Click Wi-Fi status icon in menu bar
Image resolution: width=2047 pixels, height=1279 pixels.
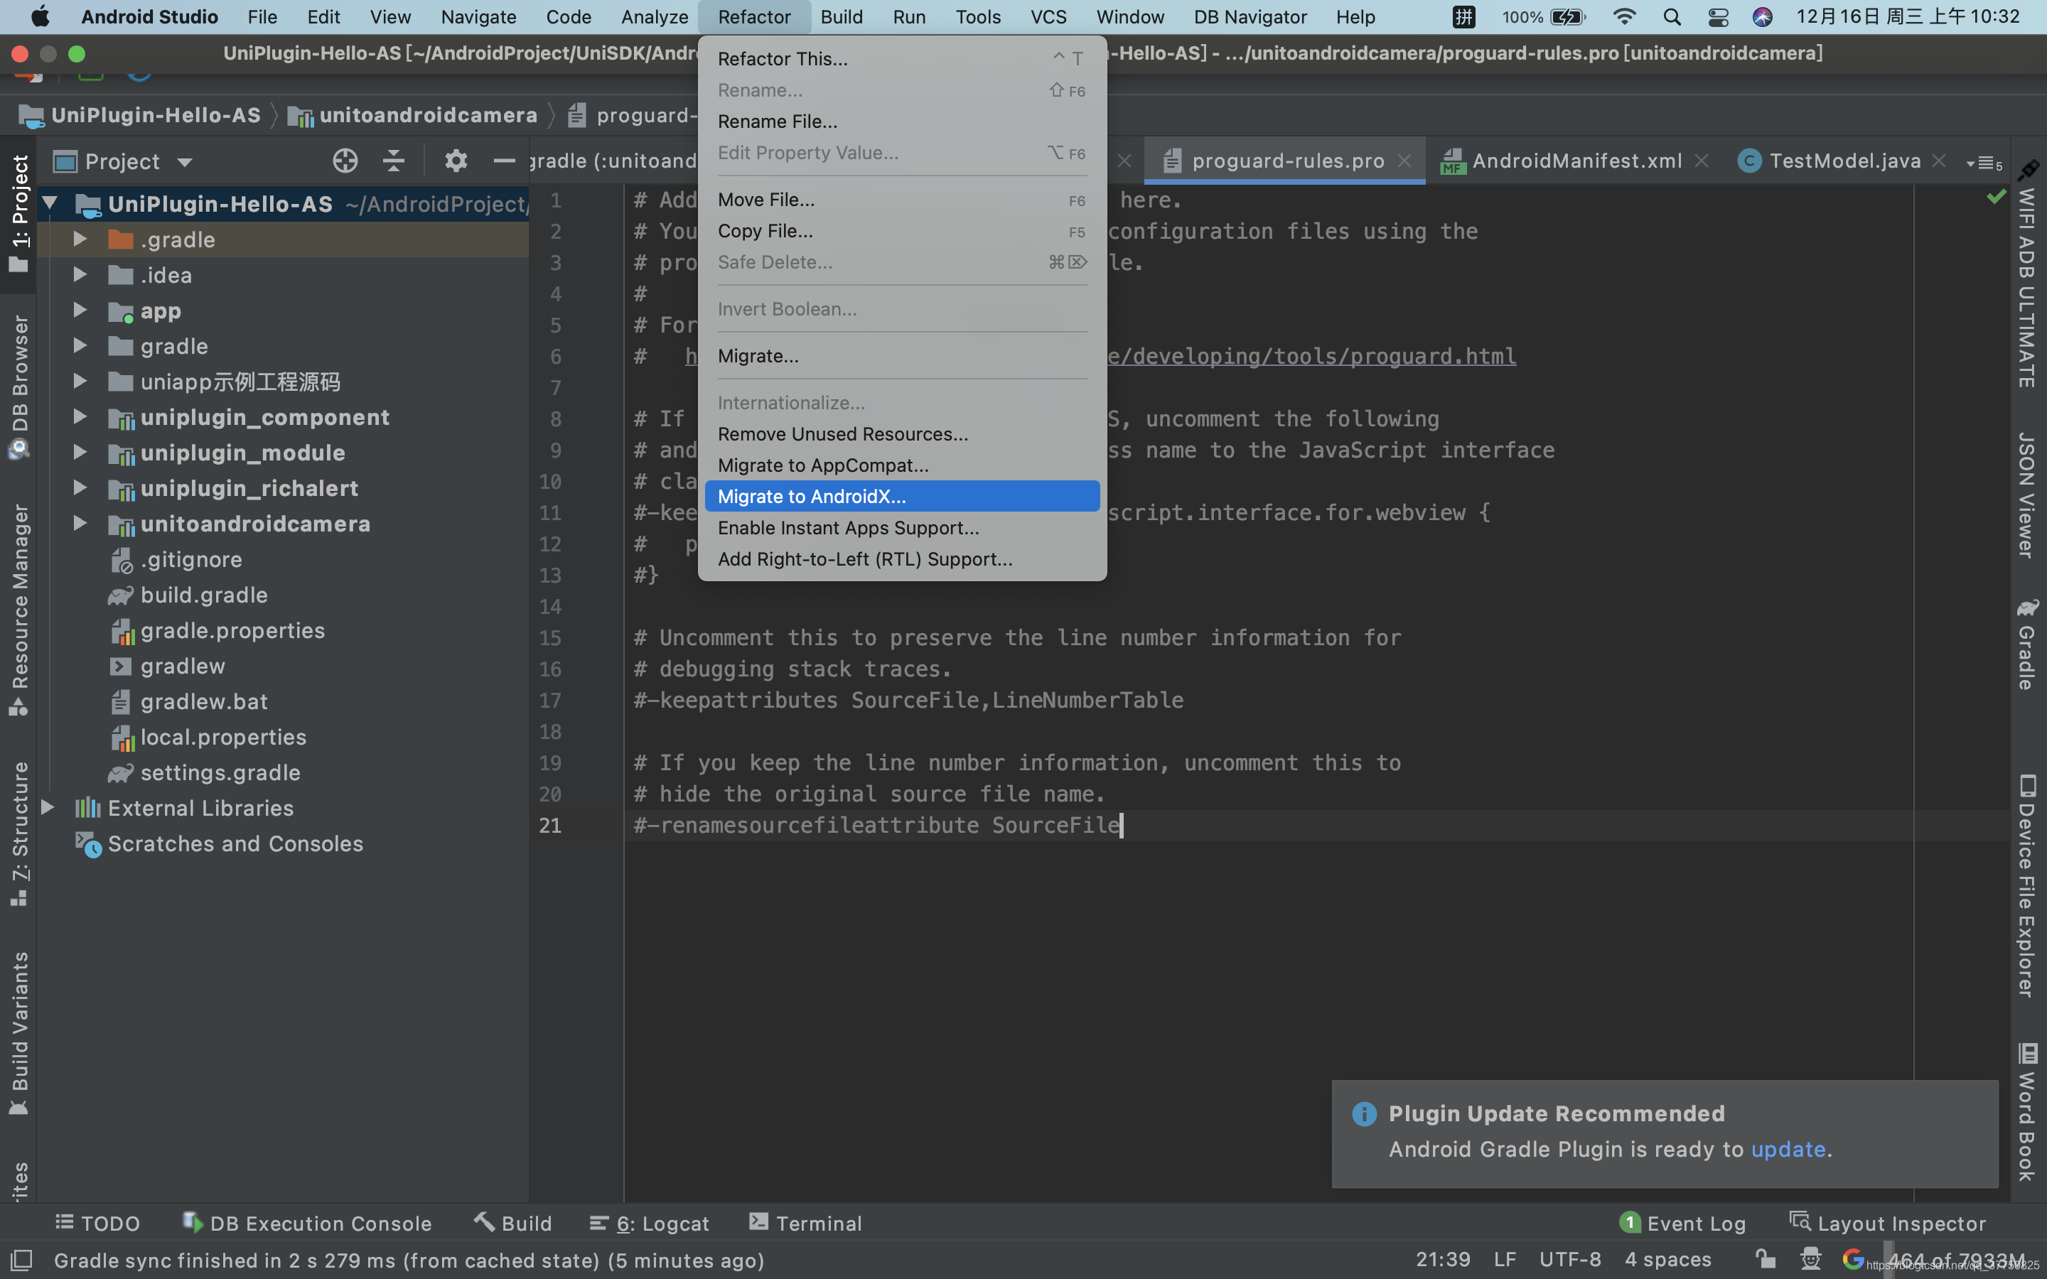click(1624, 17)
